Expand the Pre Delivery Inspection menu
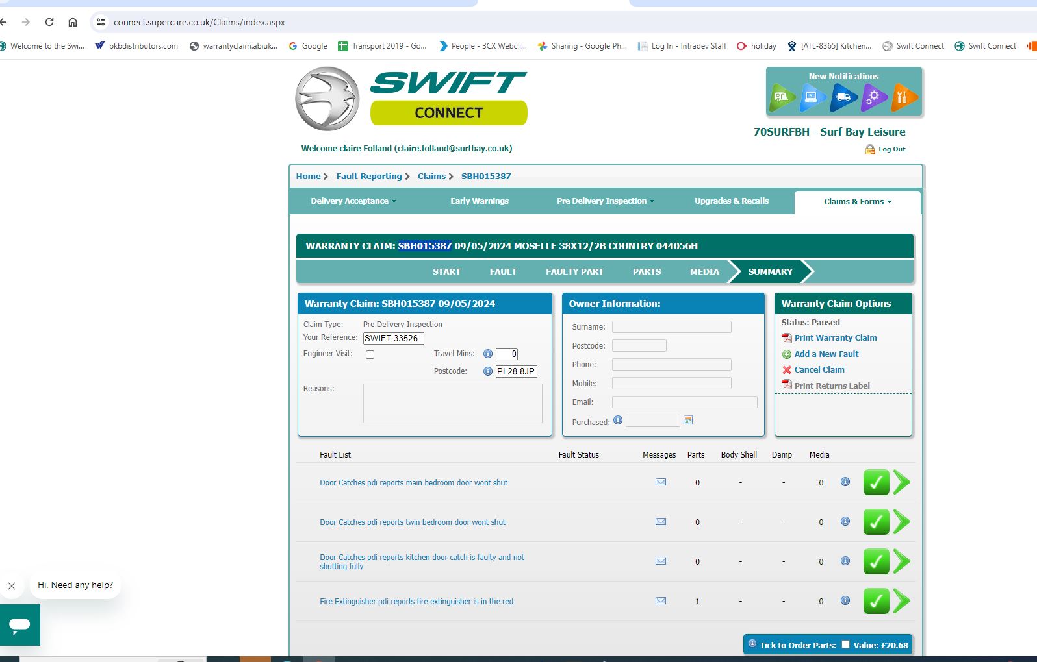The width and height of the screenshot is (1037, 662). pos(605,201)
